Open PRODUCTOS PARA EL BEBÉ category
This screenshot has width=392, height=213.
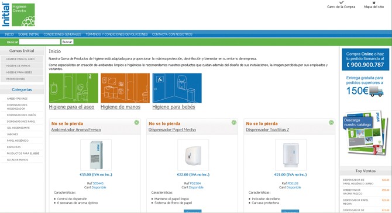(23, 153)
